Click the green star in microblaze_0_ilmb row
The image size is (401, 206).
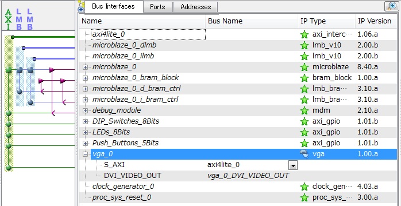pos(304,56)
